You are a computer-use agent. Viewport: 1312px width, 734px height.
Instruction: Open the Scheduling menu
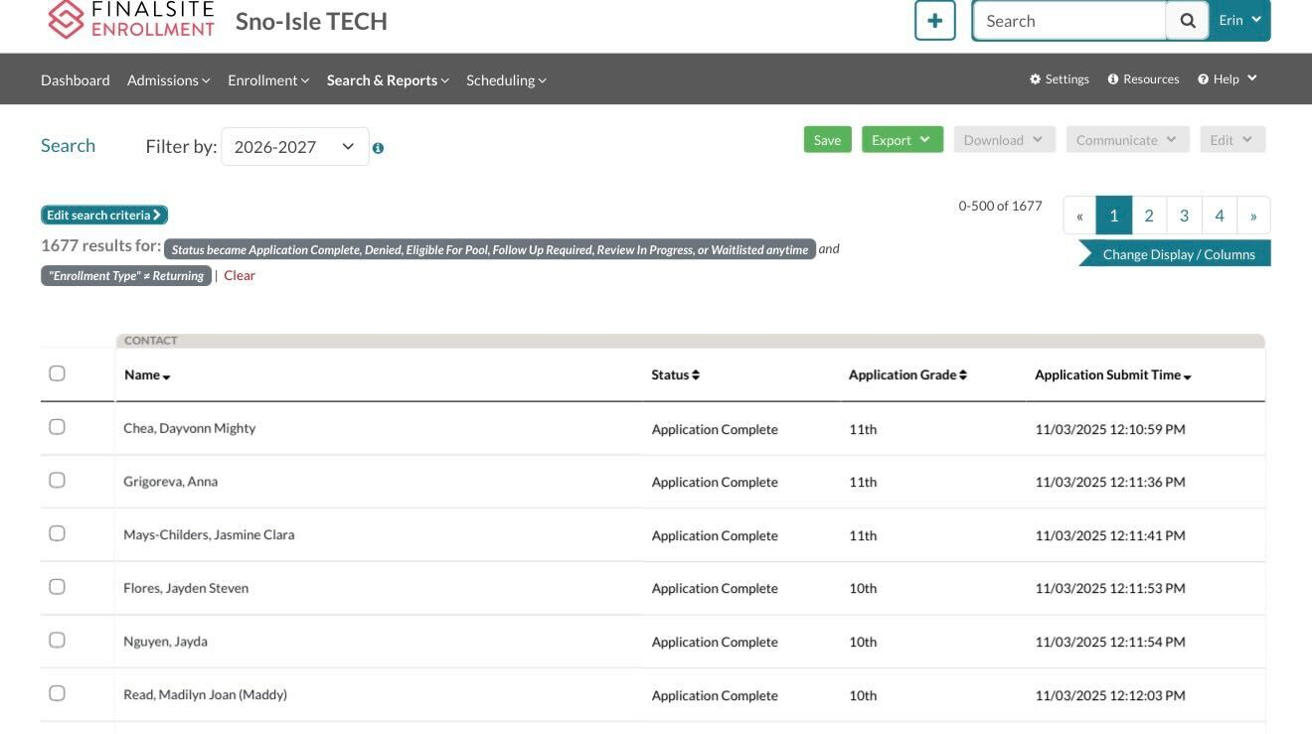505,79
